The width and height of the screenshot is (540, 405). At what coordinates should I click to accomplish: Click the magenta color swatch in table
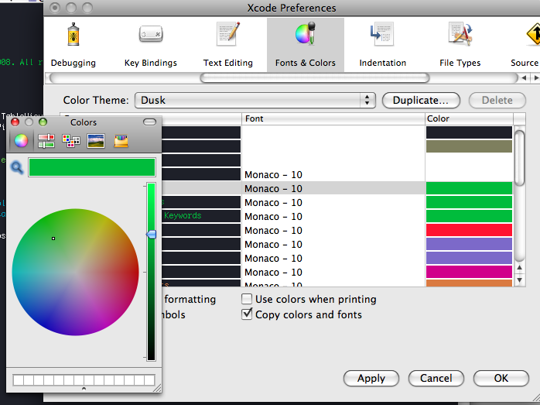(469, 272)
